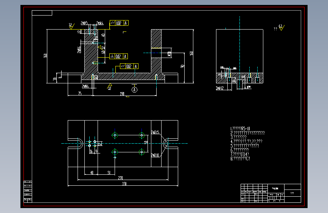
Task: Click the 270 dimension in the plan view
Action: click(x=120, y=178)
